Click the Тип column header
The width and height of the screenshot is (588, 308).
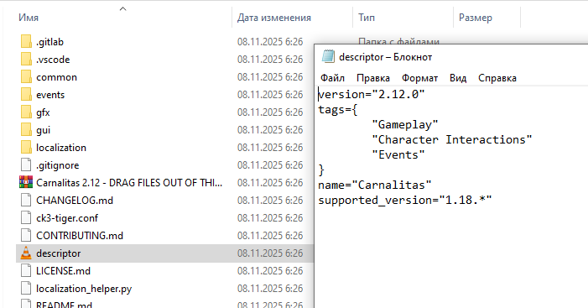(x=367, y=18)
